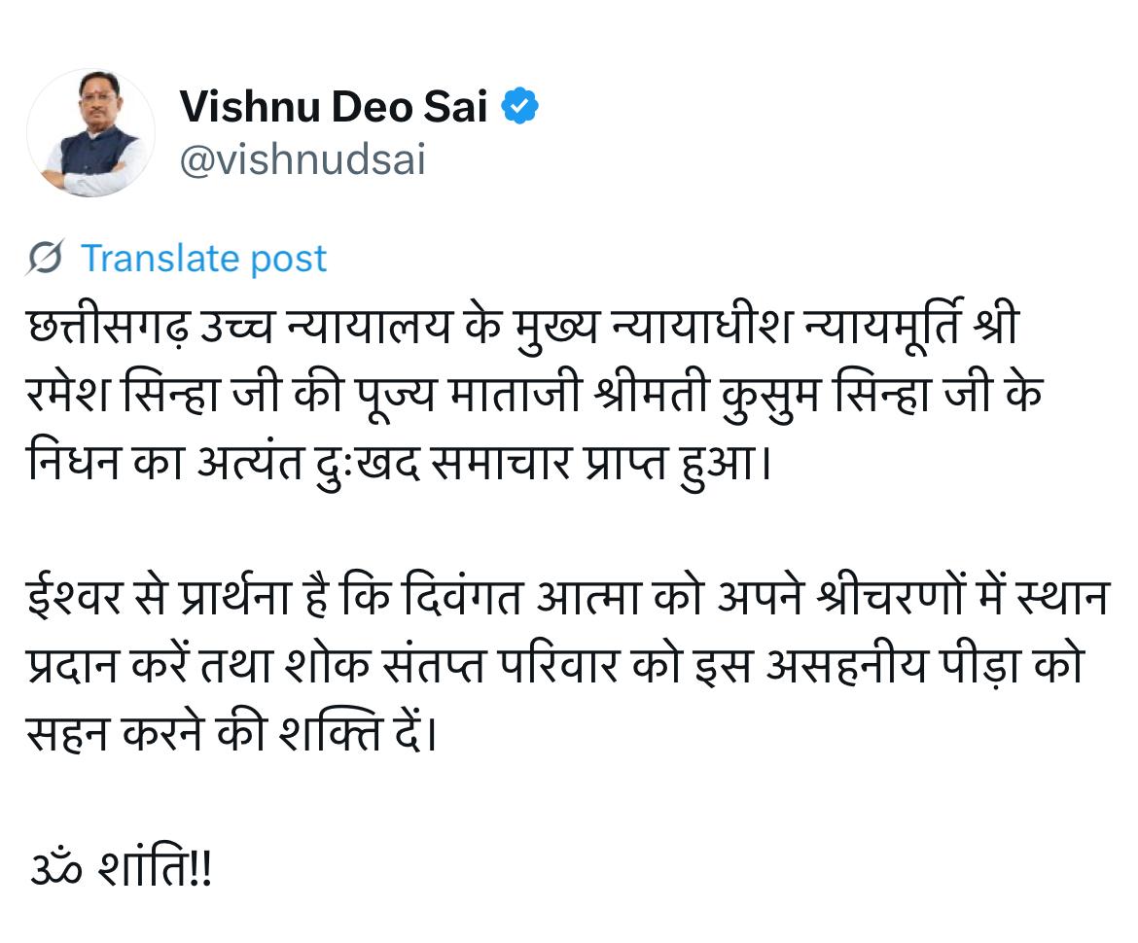This screenshot has width=1138, height=943.
Task: Click the ॐ symbol in the post
Action: coord(53,867)
